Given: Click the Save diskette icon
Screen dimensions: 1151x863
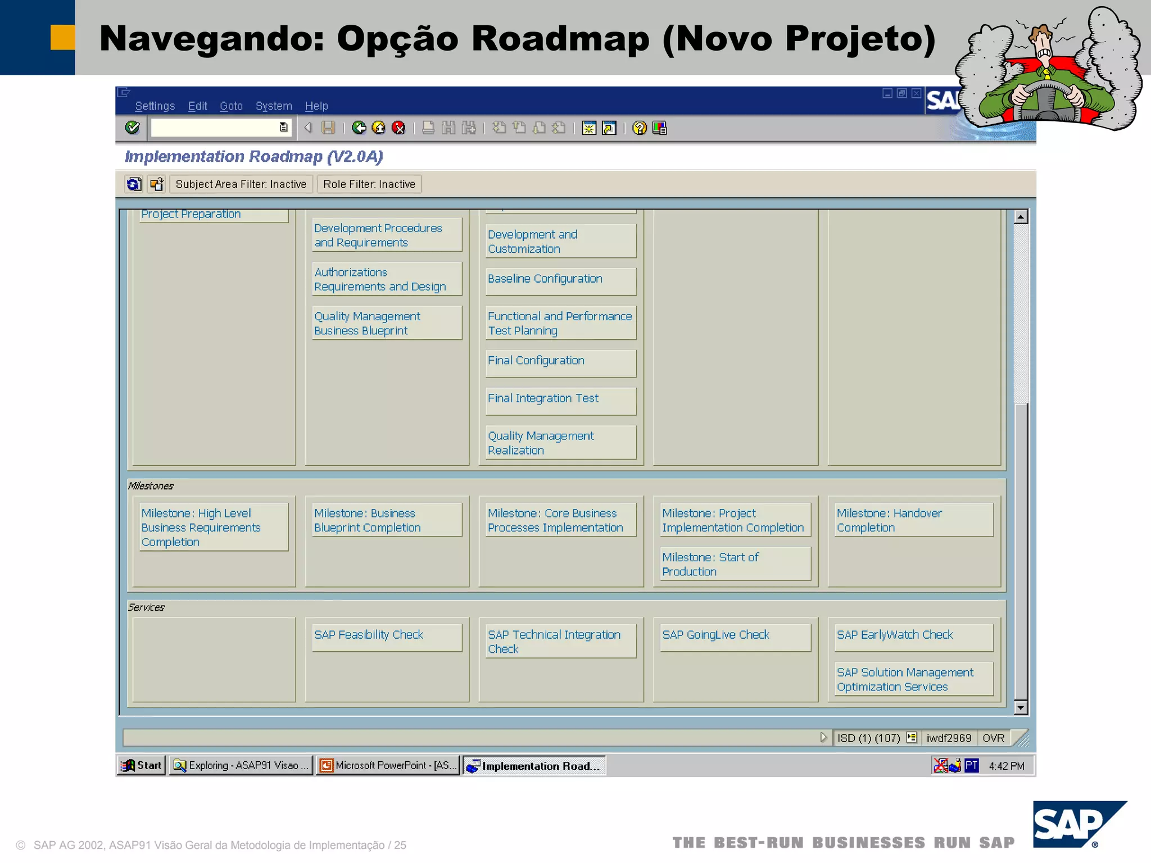Looking at the screenshot, I should point(328,128).
